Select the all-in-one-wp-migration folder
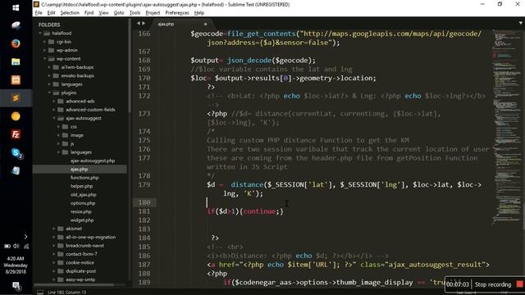The height and width of the screenshot is (295, 525). tap(90, 237)
